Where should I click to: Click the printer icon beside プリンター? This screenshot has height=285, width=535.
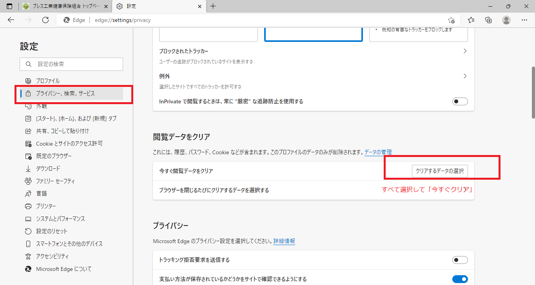[x=28, y=206]
